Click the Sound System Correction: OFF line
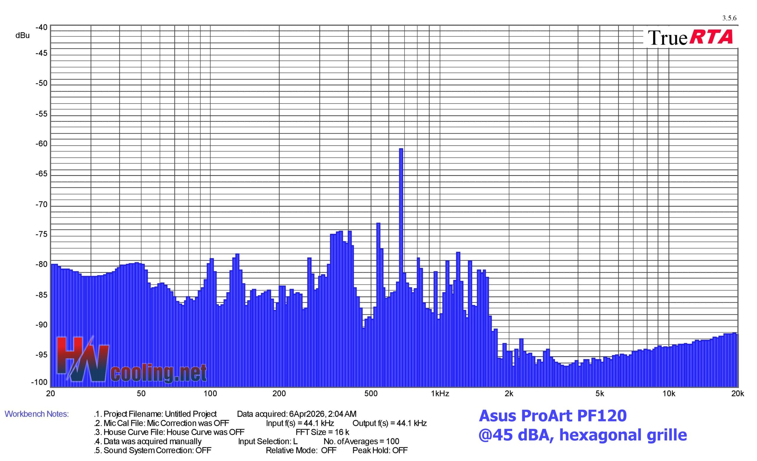757x461 pixels. [153, 450]
